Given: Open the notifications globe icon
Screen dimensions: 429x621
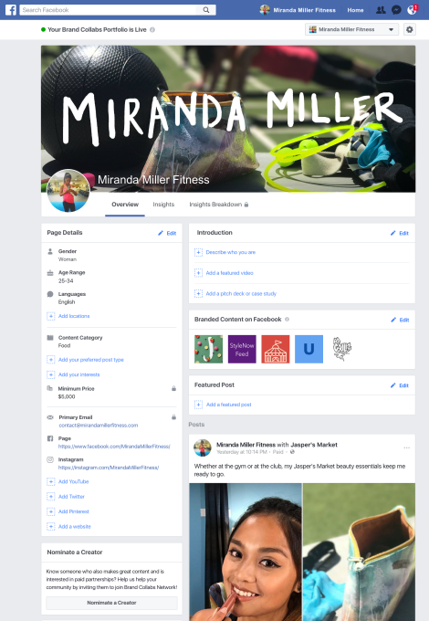Looking at the screenshot, I should (x=412, y=10).
